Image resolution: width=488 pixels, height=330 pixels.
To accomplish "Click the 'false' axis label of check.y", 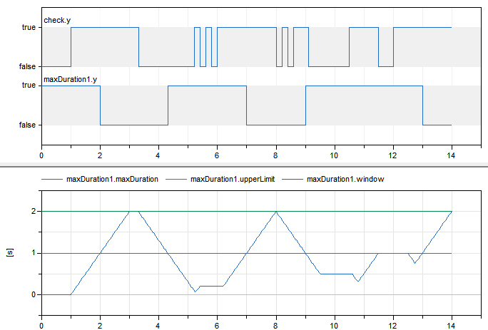I will tap(26, 66).
